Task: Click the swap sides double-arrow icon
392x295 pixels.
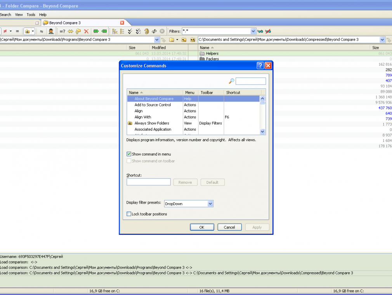Action: click(71, 31)
